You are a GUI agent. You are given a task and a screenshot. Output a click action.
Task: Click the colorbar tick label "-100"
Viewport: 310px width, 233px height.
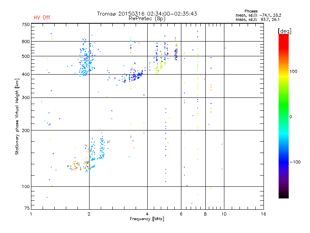295,162
